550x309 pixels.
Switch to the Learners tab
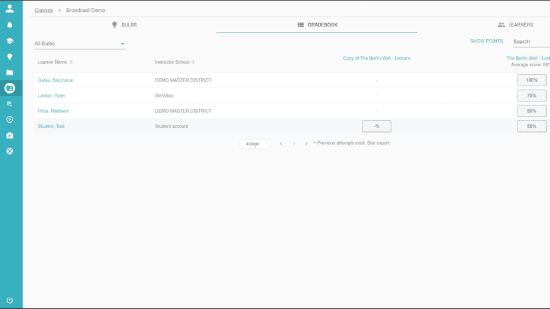tap(515, 25)
